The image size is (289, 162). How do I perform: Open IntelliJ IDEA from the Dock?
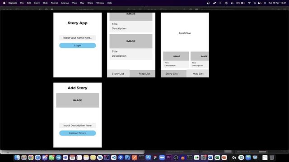pos(107,157)
